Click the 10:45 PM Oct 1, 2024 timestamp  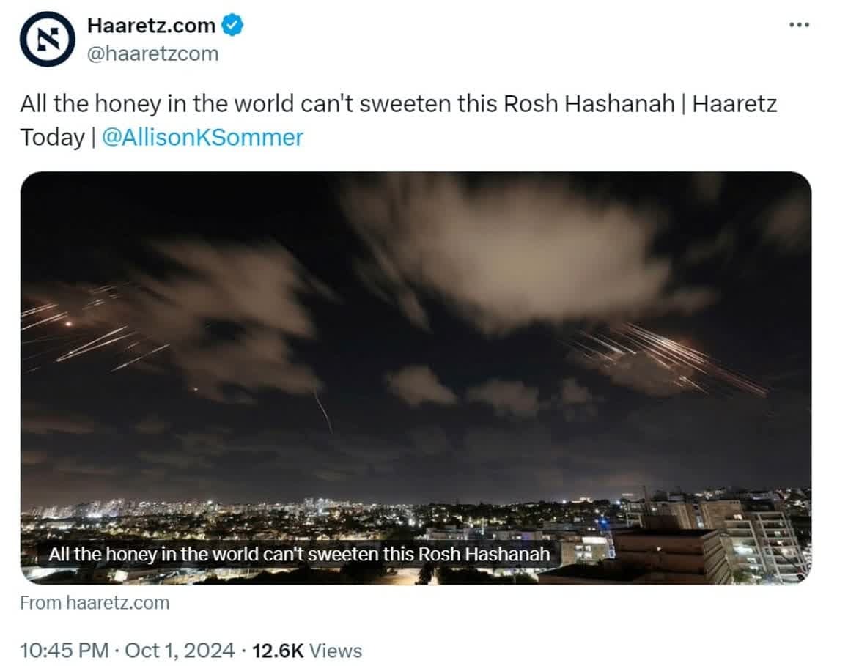128,651
